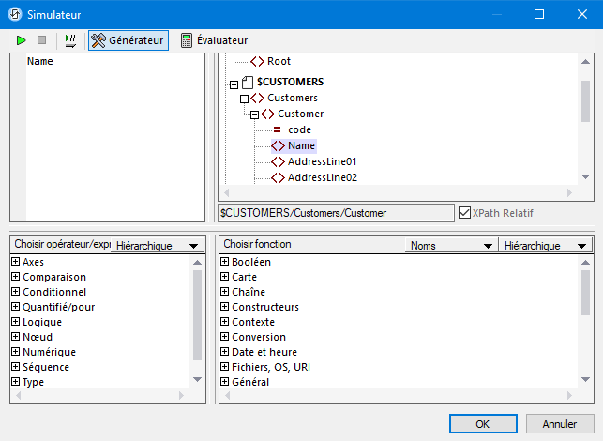Collapse the Customer element node
The height and width of the screenshot is (441, 603).
click(254, 114)
